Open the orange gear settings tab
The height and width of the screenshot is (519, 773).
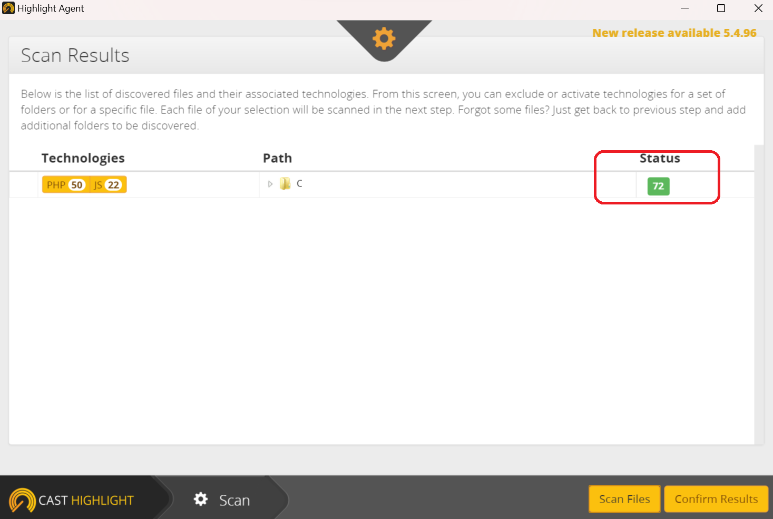[384, 38]
